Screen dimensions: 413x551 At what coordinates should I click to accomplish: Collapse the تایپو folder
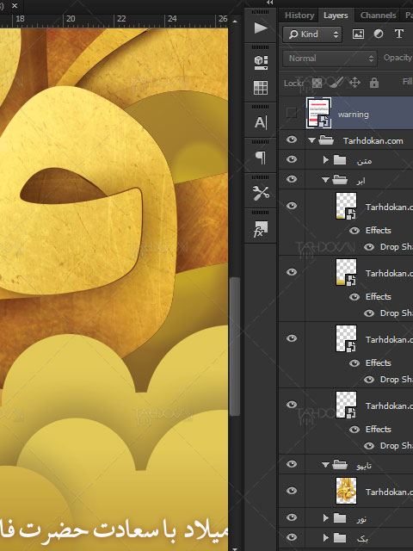click(325, 465)
